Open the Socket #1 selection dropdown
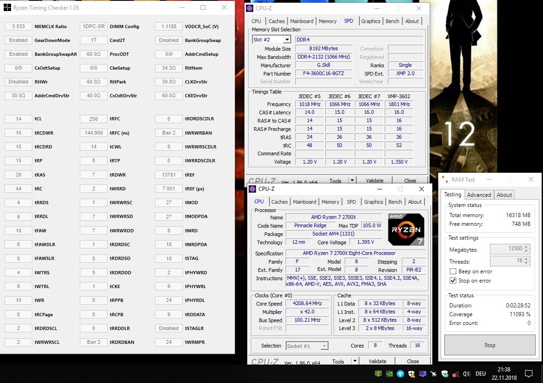The image size is (543, 383). [x=324, y=346]
